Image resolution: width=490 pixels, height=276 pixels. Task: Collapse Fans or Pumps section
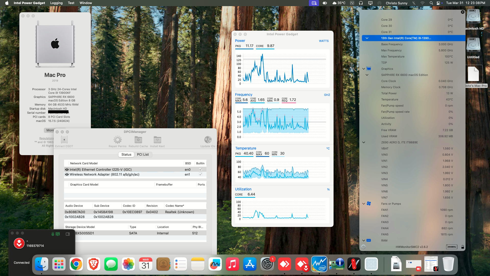[364, 204]
